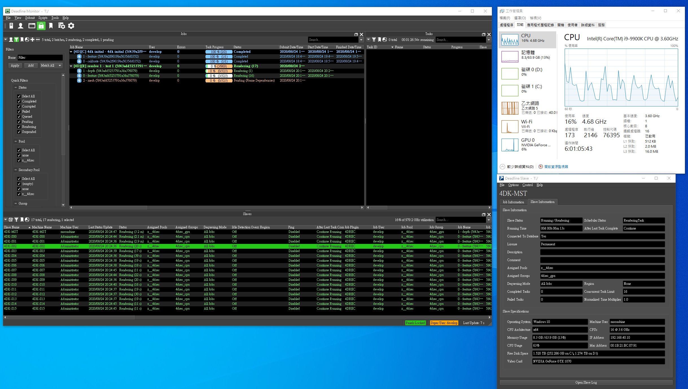Viewport: 688px width, 389px height.
Task: Click the Open Slave Log button
Action: click(586, 382)
